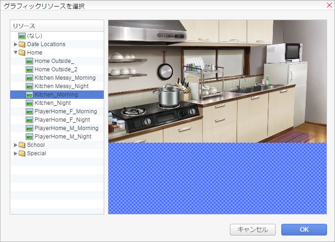Close the dialog with the red X
Screen dimensions: 335x242
329,5
